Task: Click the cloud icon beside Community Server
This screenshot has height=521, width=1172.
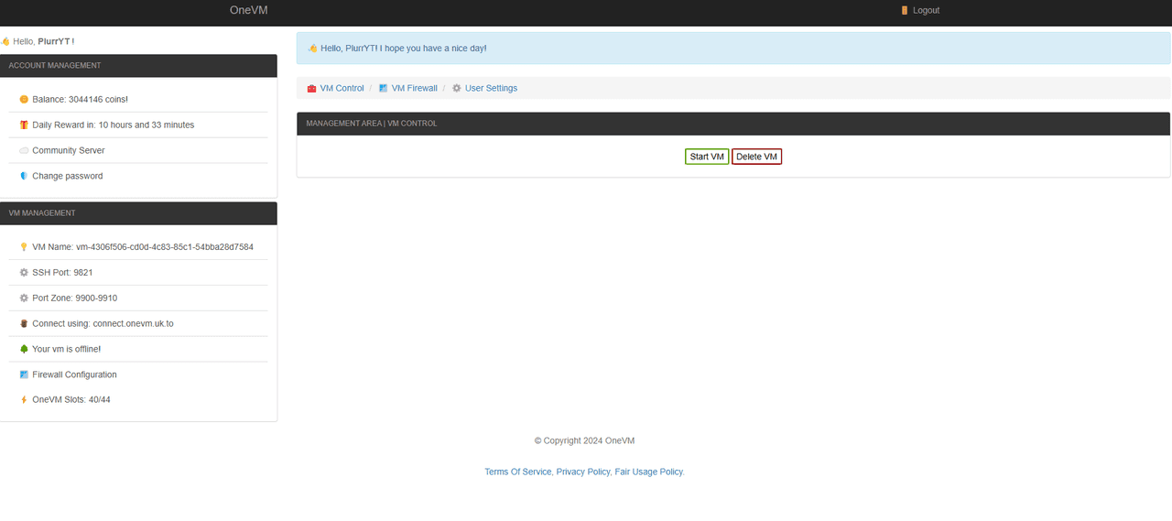Action: (24, 150)
